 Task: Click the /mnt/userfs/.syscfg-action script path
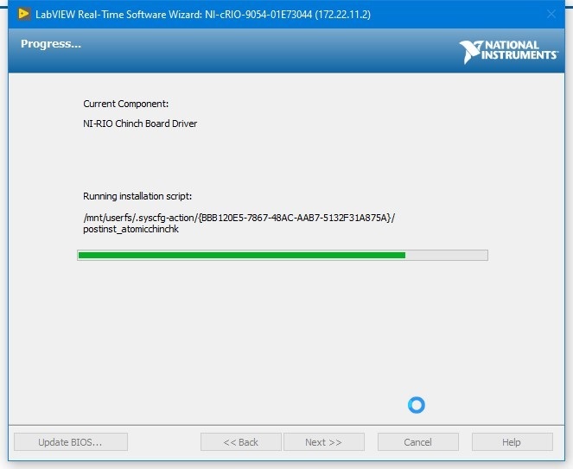pyautogui.click(x=239, y=218)
